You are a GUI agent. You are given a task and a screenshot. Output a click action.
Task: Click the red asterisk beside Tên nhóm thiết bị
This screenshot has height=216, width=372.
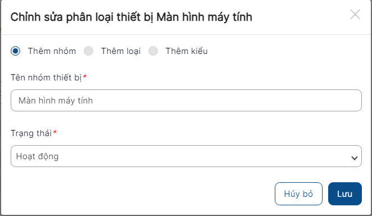(x=85, y=76)
